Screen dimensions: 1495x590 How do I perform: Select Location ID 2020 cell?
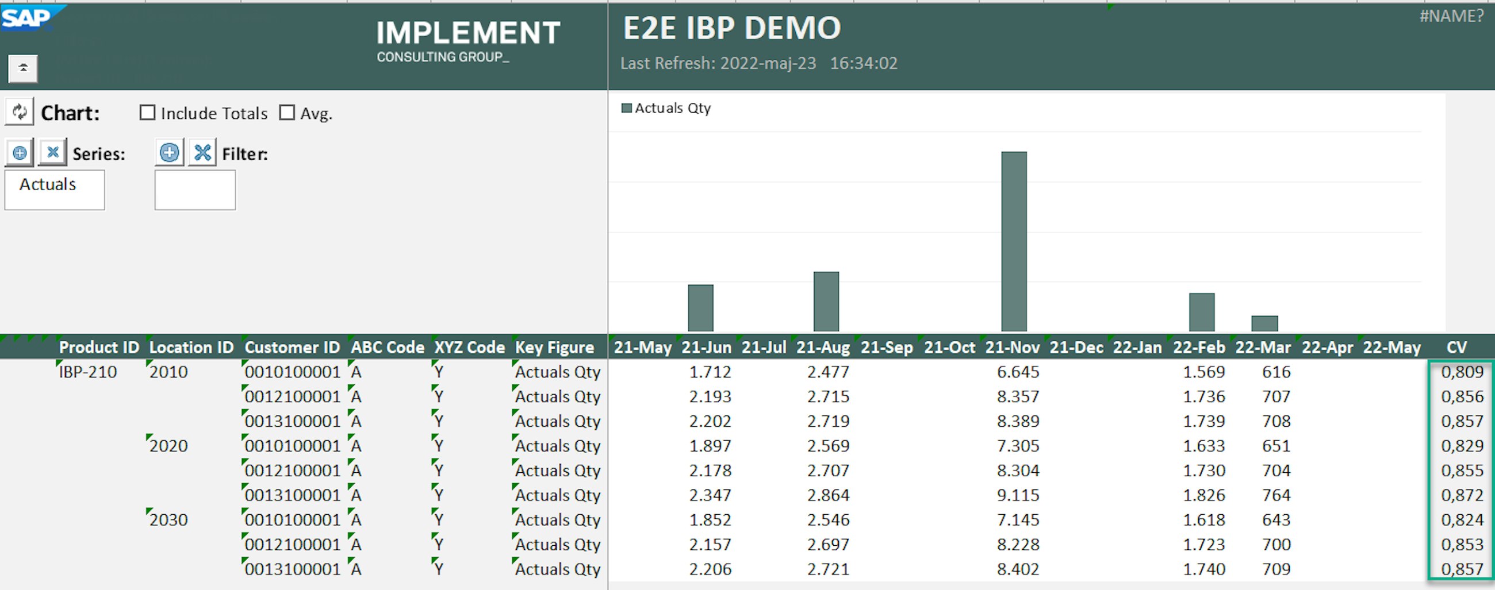pyautogui.click(x=169, y=446)
